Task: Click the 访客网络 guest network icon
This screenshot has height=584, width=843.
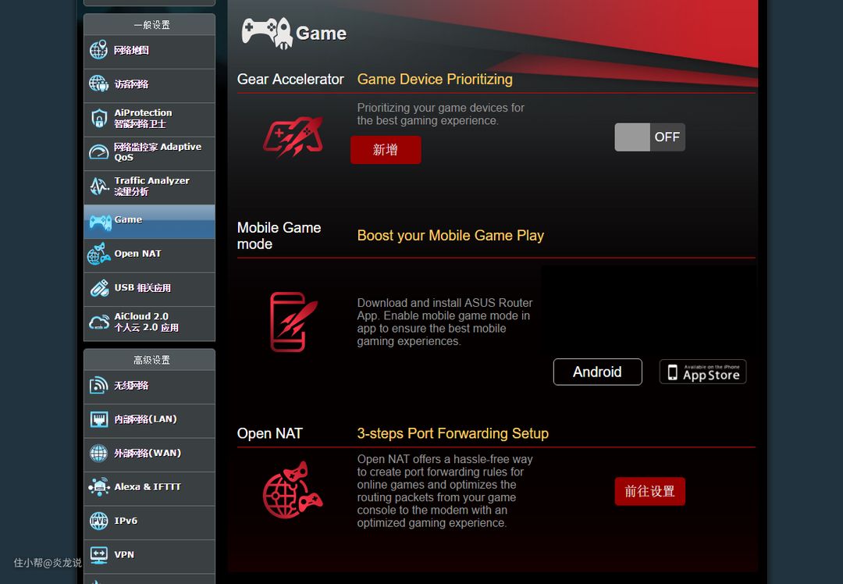Action: [x=98, y=84]
